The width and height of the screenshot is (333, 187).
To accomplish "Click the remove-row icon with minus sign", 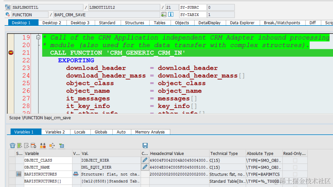I will [33, 146].
